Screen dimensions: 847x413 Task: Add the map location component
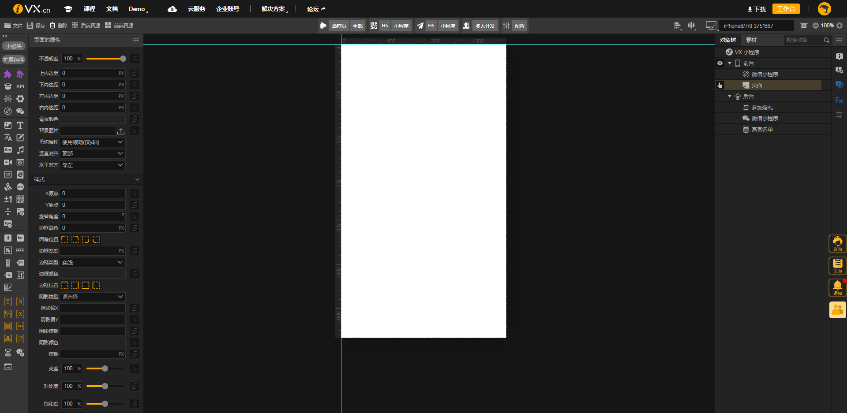coord(8,187)
